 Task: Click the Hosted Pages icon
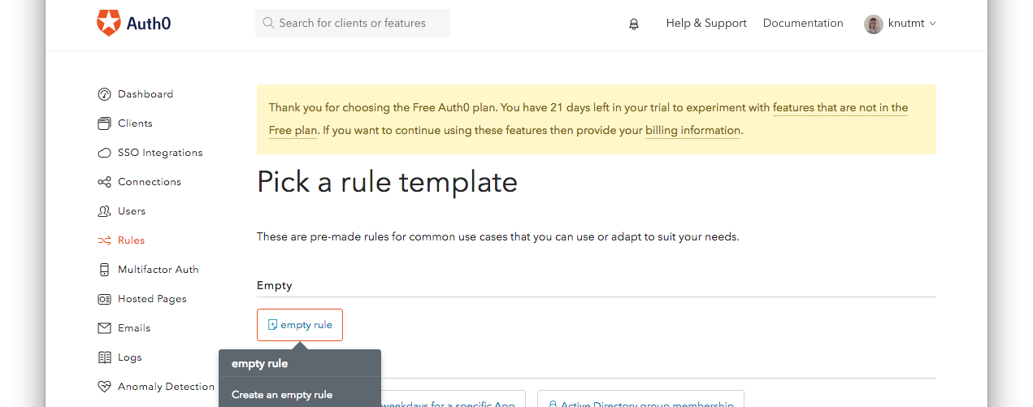pos(104,299)
